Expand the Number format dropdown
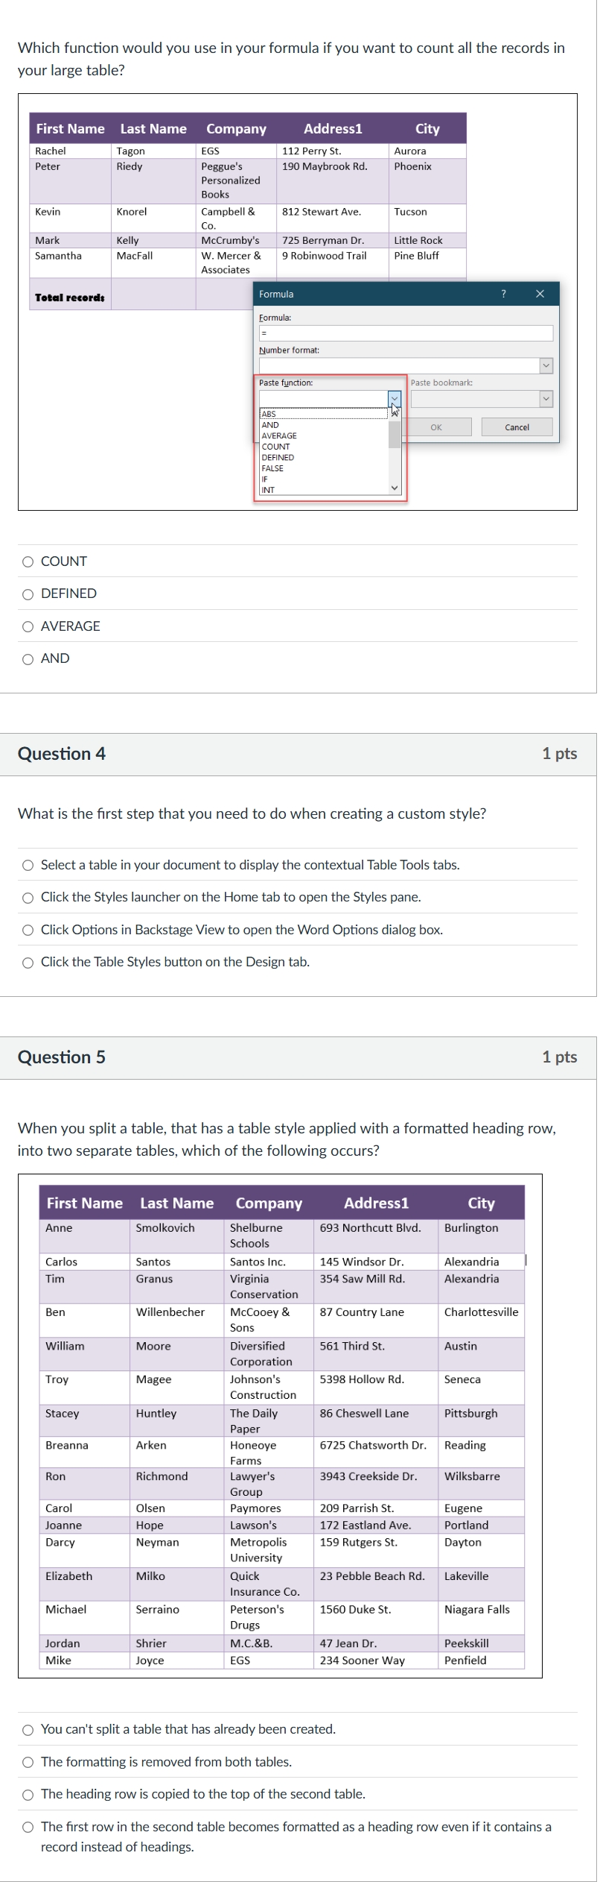The image size is (600, 1882). pyautogui.click(x=546, y=365)
